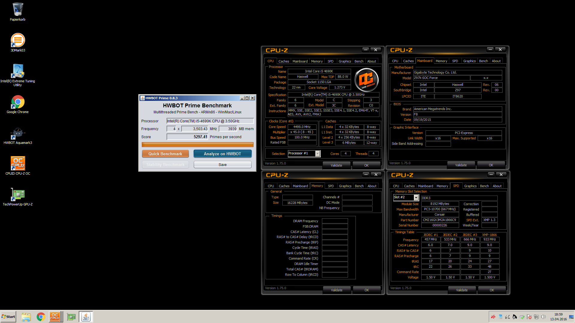Click the 3939 MB mem field
Image resolution: width=575 pixels, height=323 pixels.
[x=228, y=129]
